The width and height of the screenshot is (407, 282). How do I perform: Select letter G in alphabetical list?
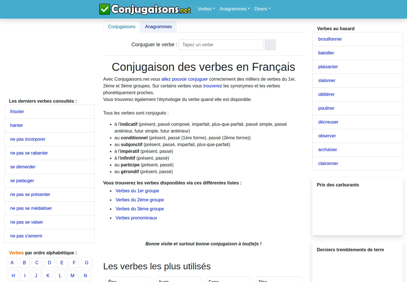[x=86, y=263]
